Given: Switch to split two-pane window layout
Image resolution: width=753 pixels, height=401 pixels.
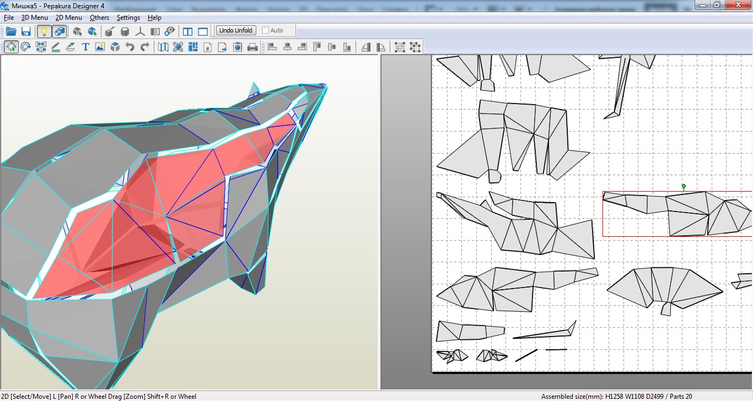Looking at the screenshot, I should (x=187, y=31).
